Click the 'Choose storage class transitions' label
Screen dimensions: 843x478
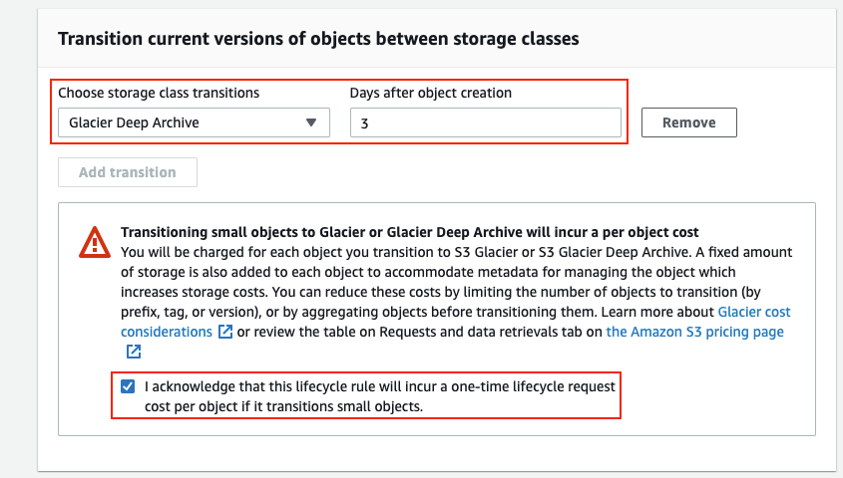click(159, 93)
